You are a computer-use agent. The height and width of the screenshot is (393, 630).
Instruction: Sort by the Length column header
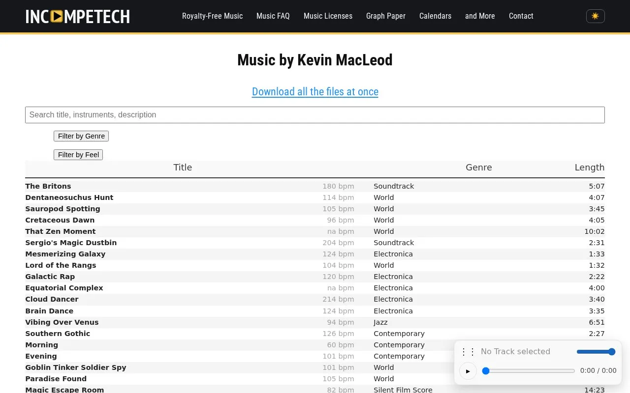(x=590, y=168)
